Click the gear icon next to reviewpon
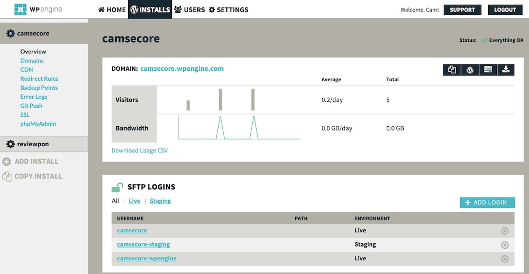Viewport: 529px width, 274px height. point(11,144)
